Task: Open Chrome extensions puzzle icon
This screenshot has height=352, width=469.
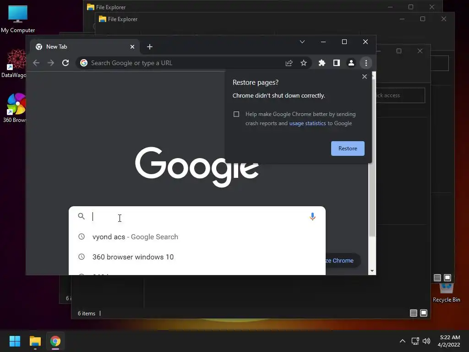Action: pyautogui.click(x=322, y=63)
